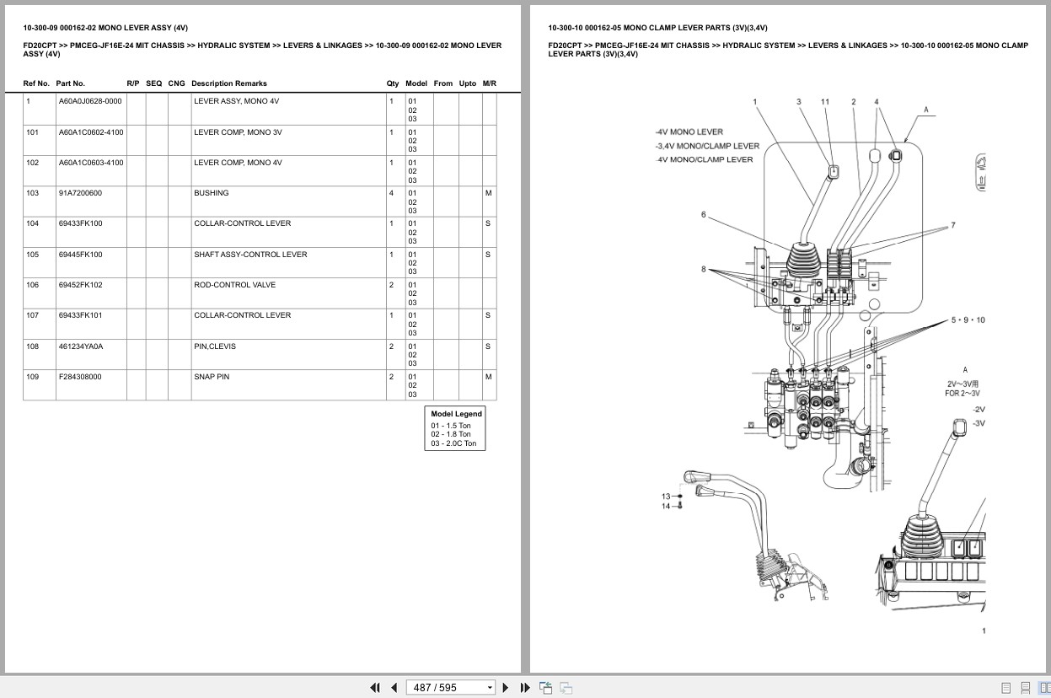
Task: Click the Model Legend heading
Action: click(457, 414)
